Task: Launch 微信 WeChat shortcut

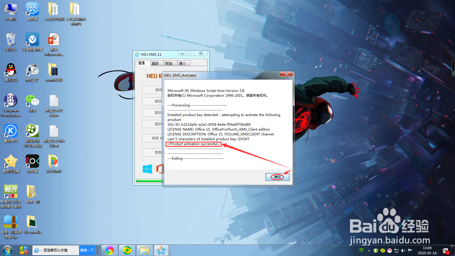Action: point(32,103)
